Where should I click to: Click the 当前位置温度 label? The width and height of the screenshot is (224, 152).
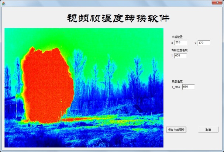point(179,50)
